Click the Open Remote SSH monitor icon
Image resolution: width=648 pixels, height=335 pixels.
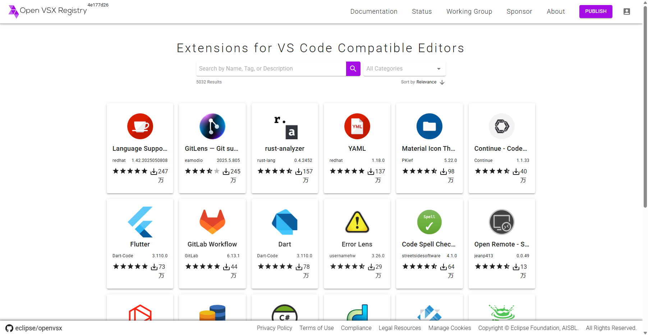[x=502, y=222]
